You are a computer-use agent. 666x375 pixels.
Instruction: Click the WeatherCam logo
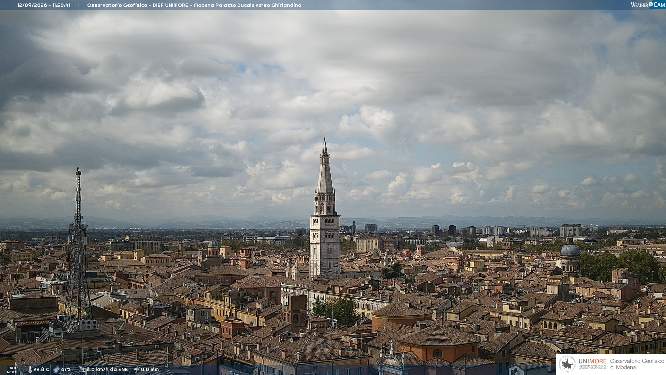pyautogui.click(x=648, y=5)
